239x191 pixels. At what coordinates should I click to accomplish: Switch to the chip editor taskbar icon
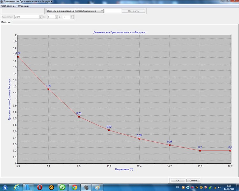tap(86, 187)
